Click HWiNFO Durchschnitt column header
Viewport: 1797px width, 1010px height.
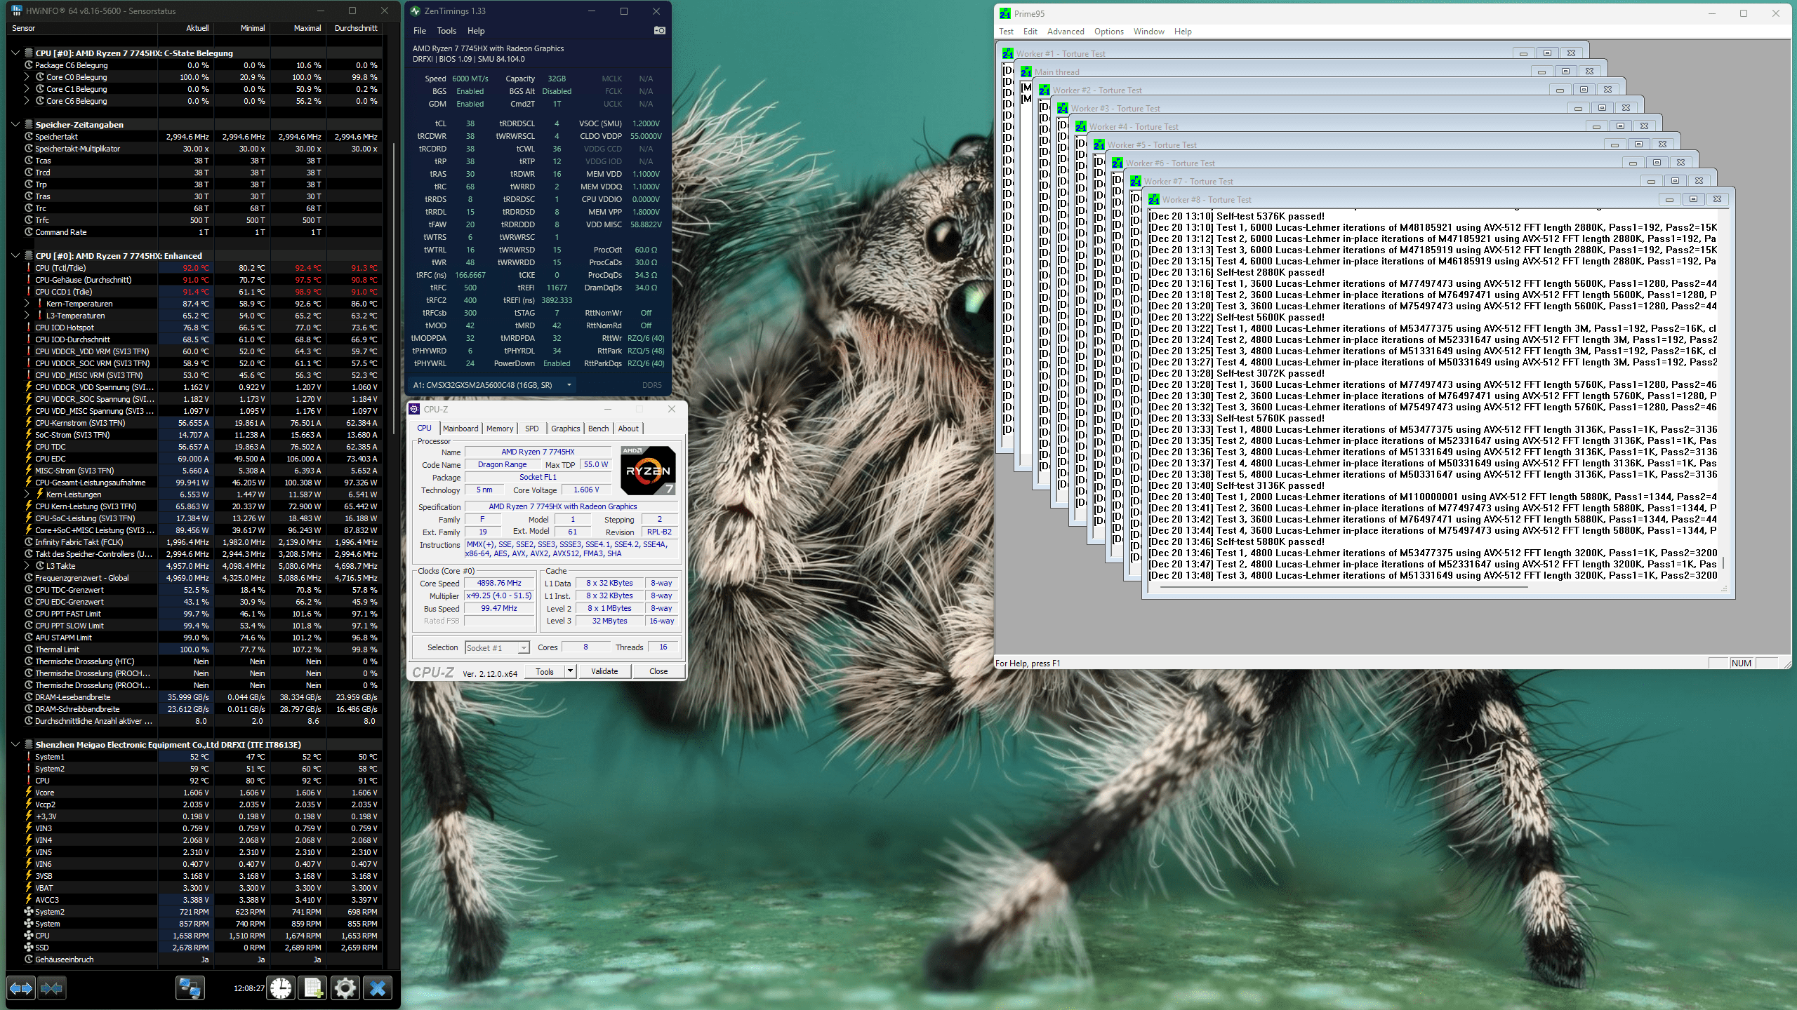pos(354,28)
